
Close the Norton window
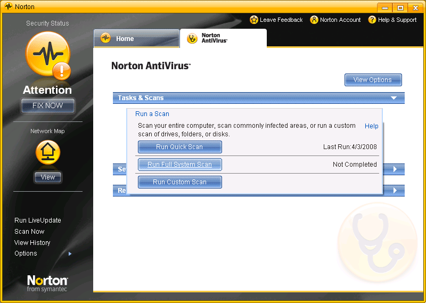pyautogui.click(x=416, y=7)
